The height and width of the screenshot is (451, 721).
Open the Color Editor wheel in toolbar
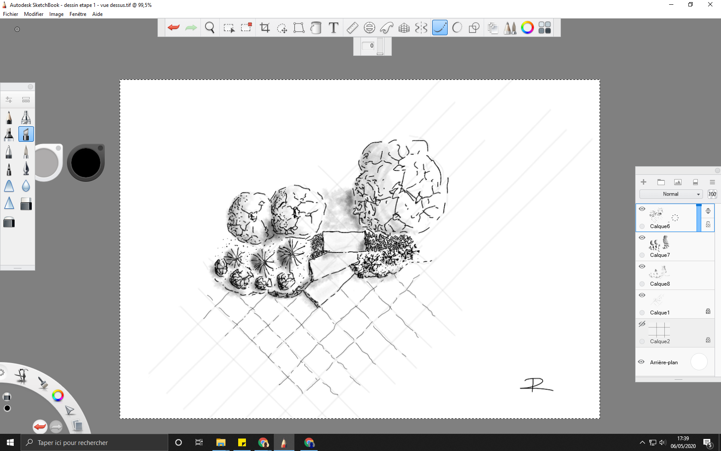(527, 27)
